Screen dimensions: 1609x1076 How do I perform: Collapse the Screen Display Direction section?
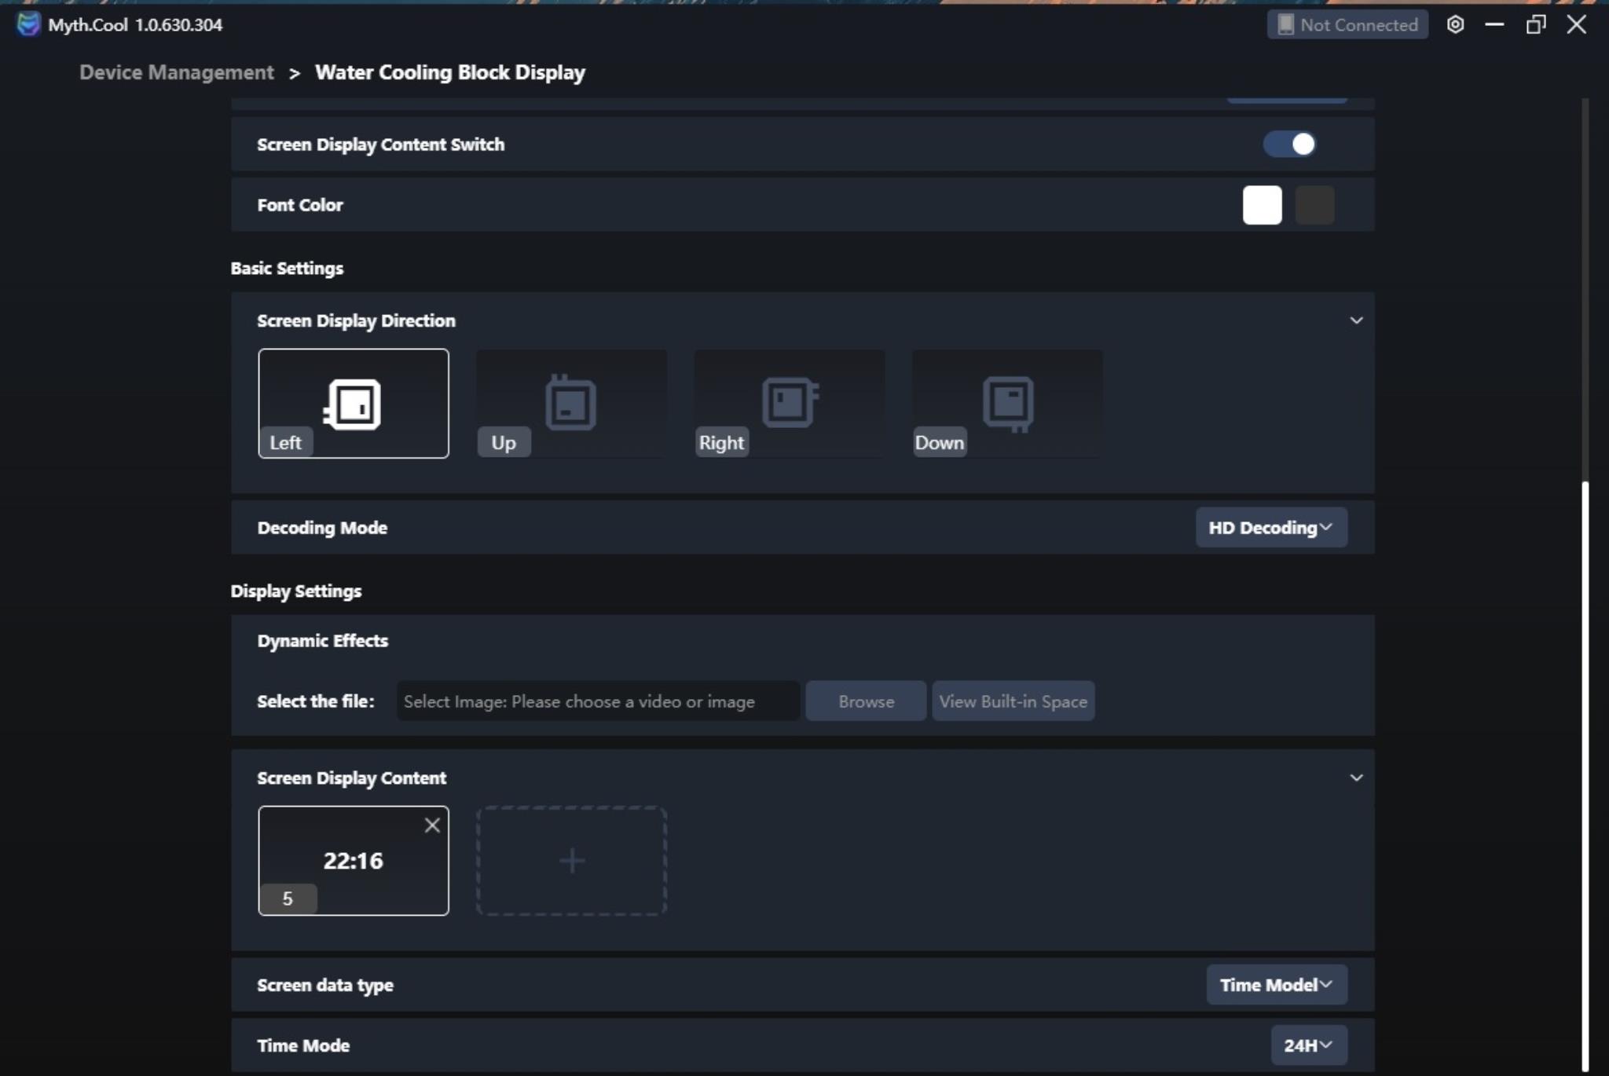point(1356,320)
